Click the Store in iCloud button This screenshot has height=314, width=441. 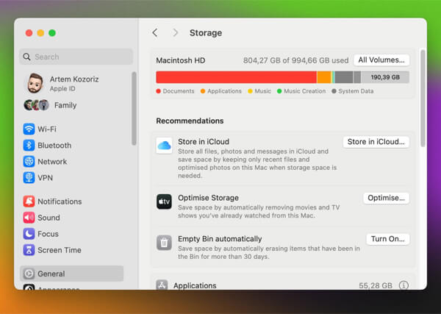tap(376, 142)
